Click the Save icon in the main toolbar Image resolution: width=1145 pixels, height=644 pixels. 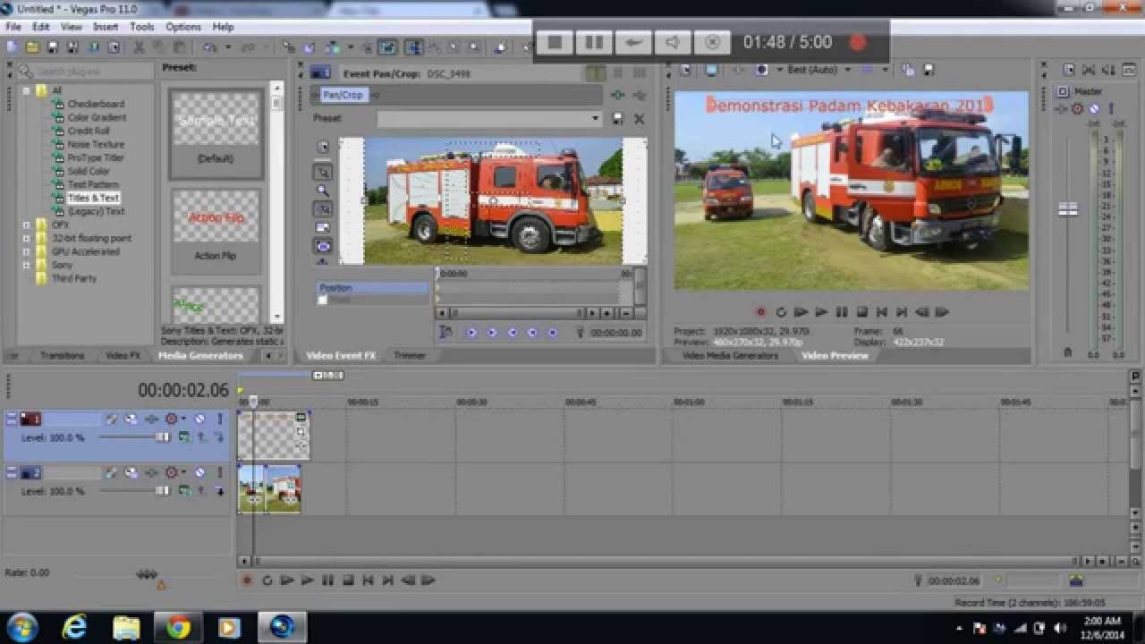click(x=52, y=47)
